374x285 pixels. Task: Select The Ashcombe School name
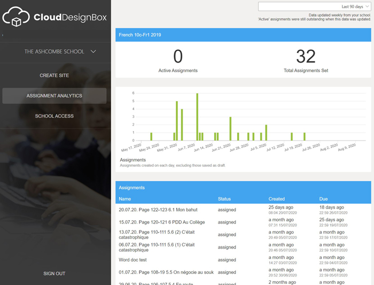[x=54, y=51]
